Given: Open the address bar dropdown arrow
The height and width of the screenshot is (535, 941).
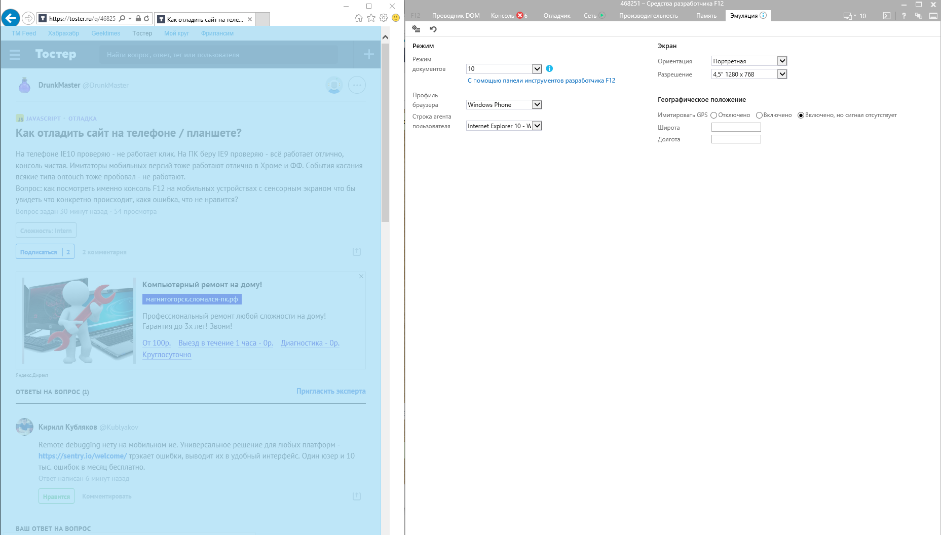Looking at the screenshot, I should tap(130, 18).
